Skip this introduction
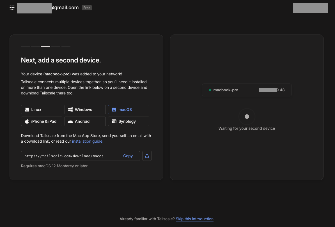The height and width of the screenshot is (227, 335). 195,219
